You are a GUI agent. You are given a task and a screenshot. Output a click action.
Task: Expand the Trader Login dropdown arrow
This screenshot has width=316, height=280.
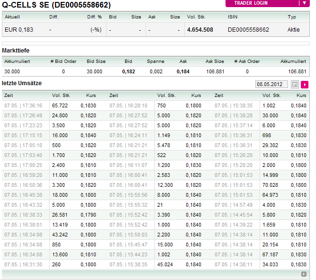tap(304, 3)
